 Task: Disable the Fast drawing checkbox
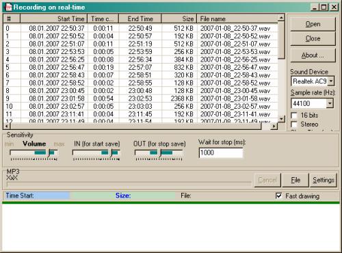278,196
